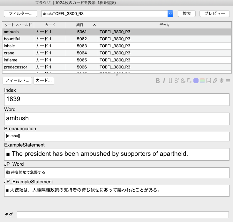Image resolution: width=233 pixels, height=222 pixels.
Task: Sort cards by the 期日 column header
Action: point(81,25)
